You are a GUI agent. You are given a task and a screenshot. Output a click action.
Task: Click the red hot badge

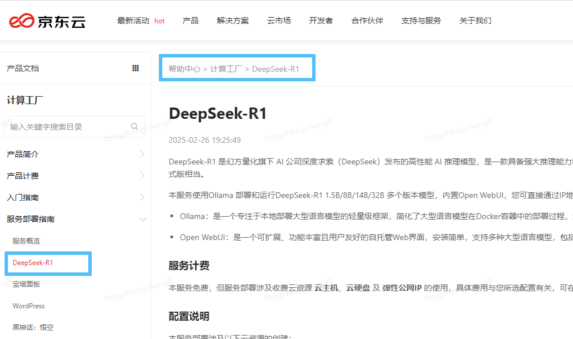159,21
